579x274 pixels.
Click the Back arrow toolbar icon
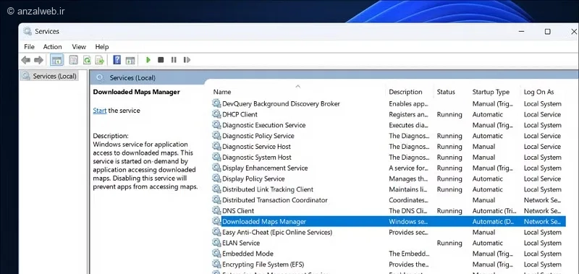pos(25,60)
